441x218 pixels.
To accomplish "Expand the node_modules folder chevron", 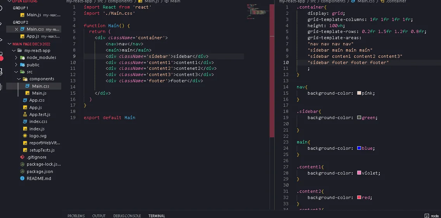I will [x=16, y=57].
